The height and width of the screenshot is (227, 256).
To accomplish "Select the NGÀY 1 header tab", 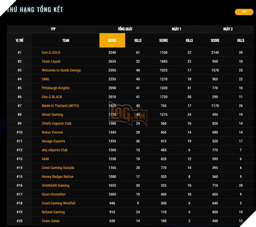I will 176,29.
